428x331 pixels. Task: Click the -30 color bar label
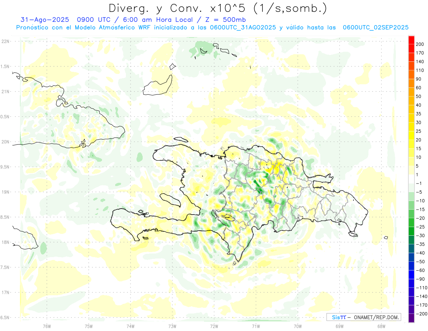(420, 236)
